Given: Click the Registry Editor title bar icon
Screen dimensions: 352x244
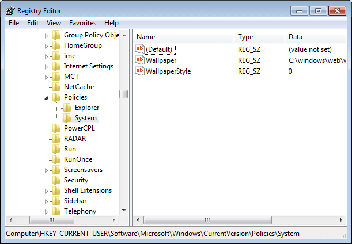Looking at the screenshot, I should (x=10, y=10).
